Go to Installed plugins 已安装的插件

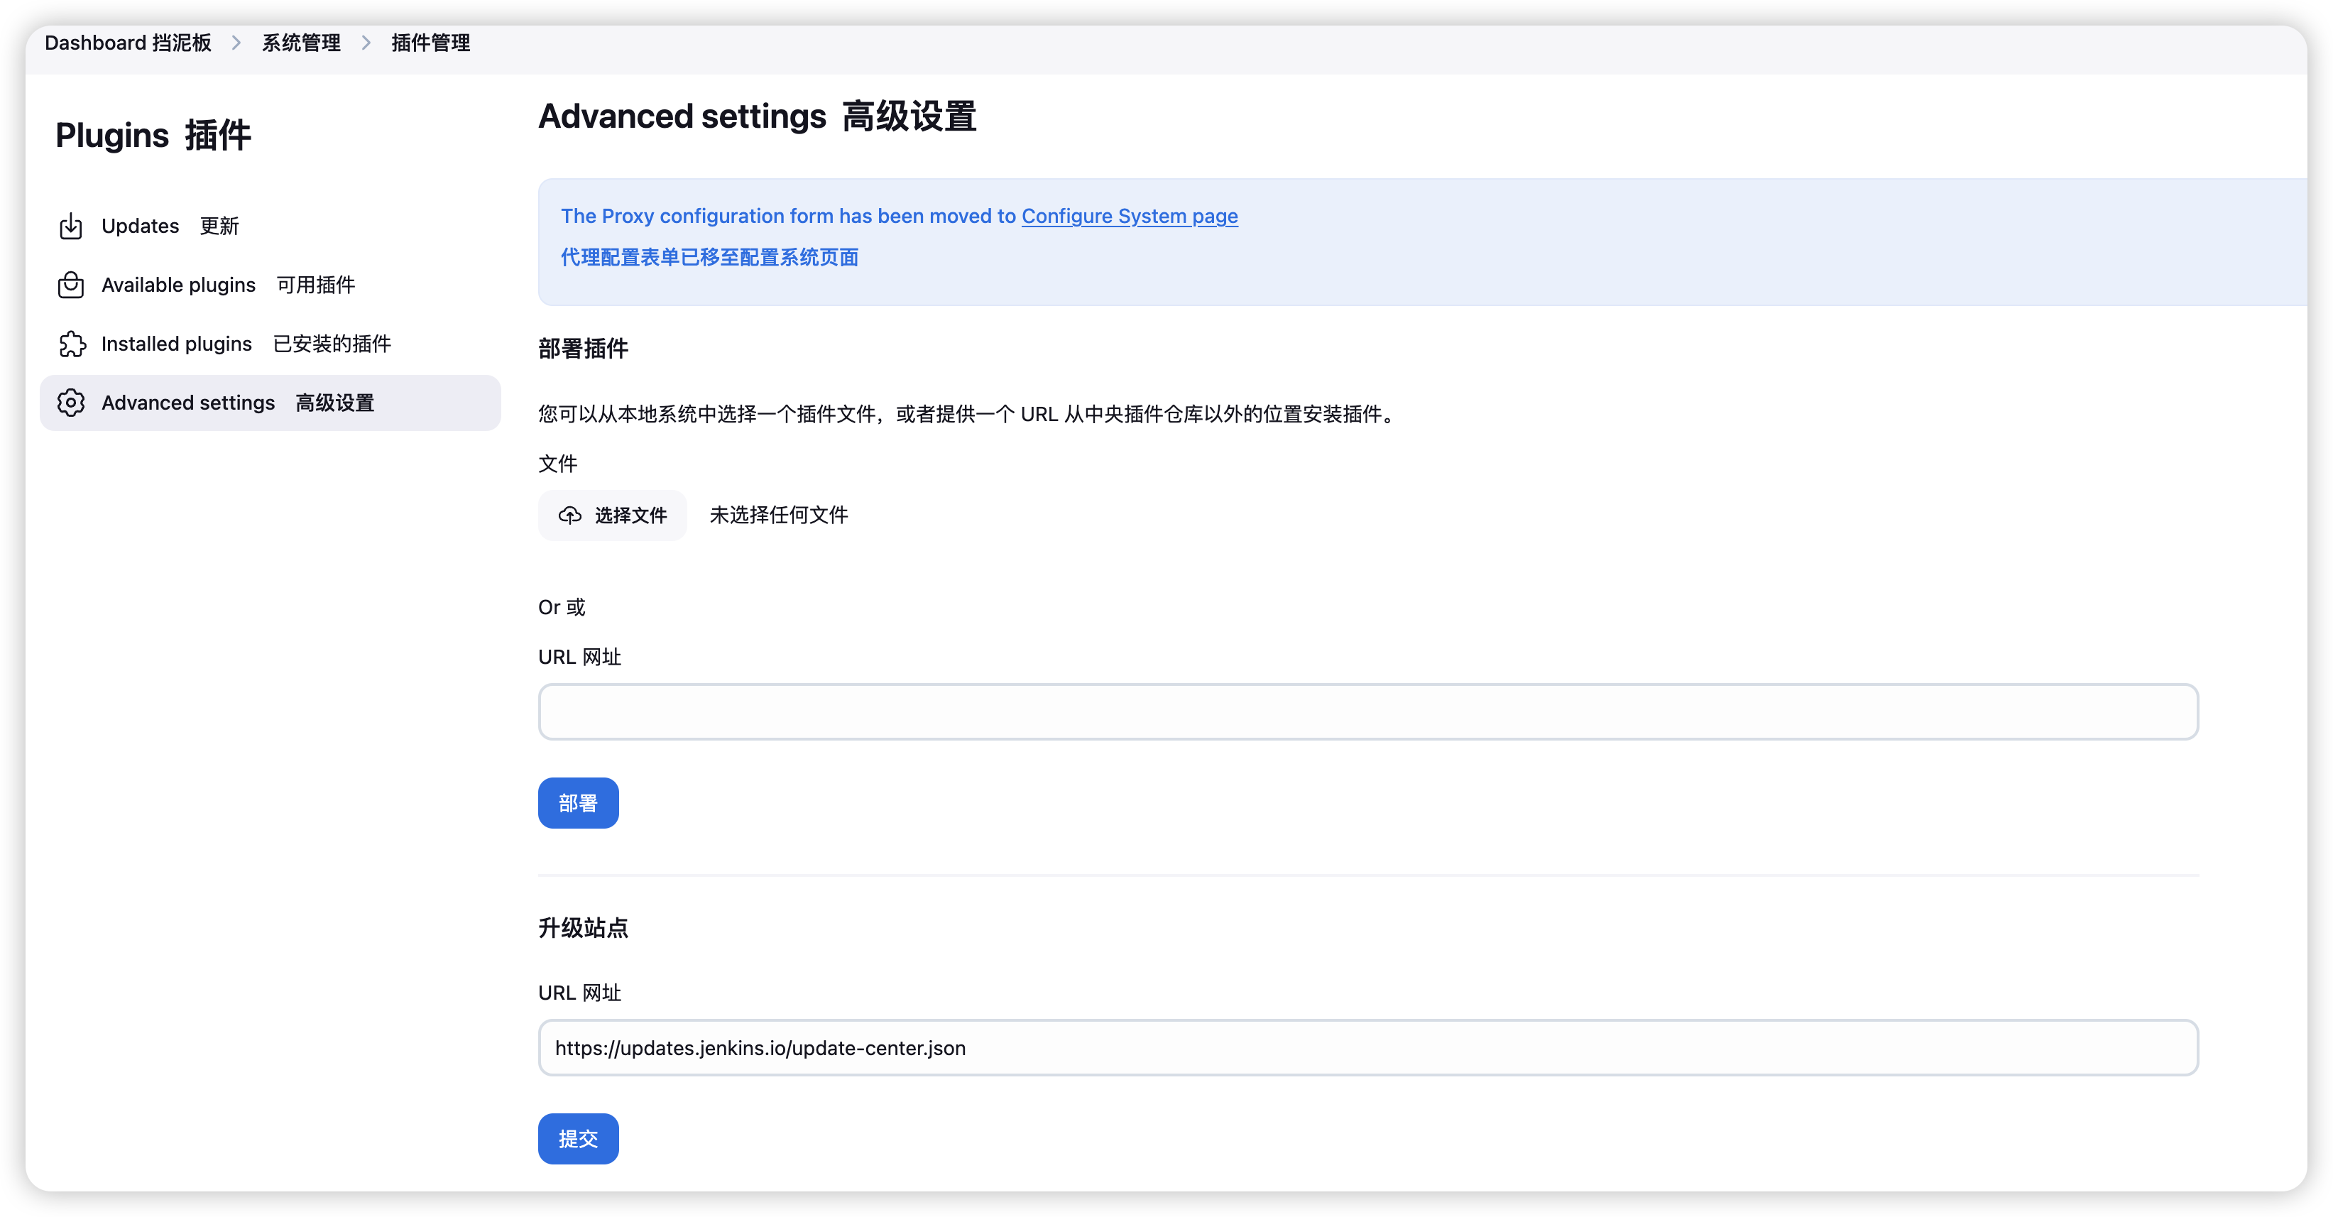tap(270, 344)
